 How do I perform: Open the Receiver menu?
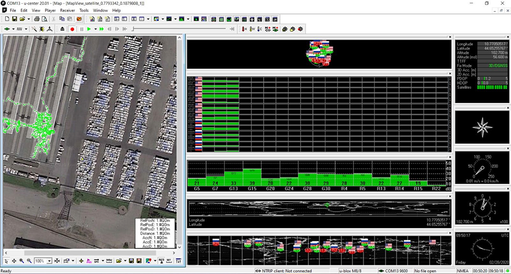[x=67, y=10]
